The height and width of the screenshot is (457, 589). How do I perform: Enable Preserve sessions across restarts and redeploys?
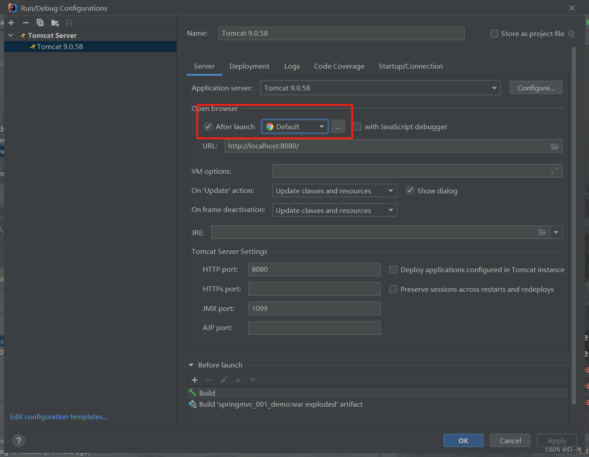pyautogui.click(x=393, y=289)
